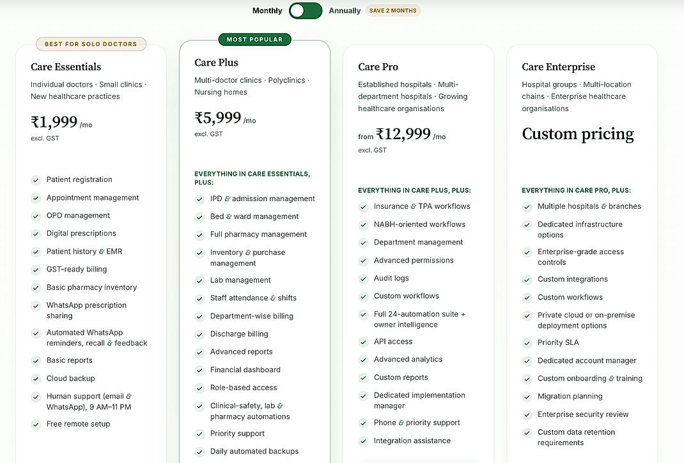Click checkmark icon beside Financial dashboard
Screen dimensions: 684x463
click(x=199, y=370)
